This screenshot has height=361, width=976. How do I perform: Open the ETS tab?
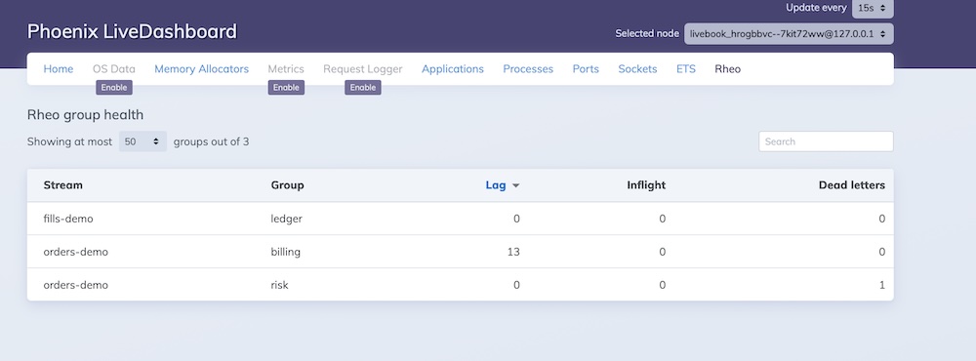click(686, 69)
